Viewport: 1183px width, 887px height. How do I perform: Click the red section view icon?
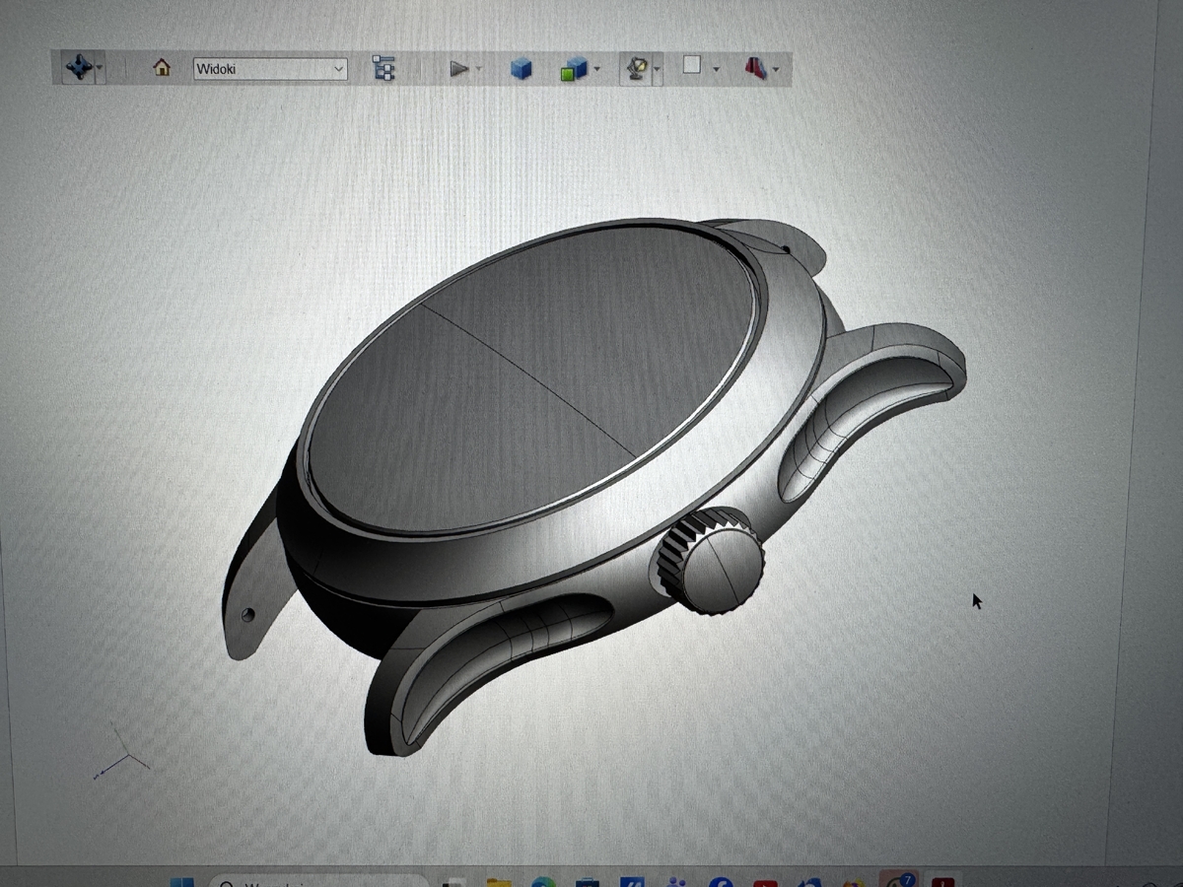(x=755, y=68)
